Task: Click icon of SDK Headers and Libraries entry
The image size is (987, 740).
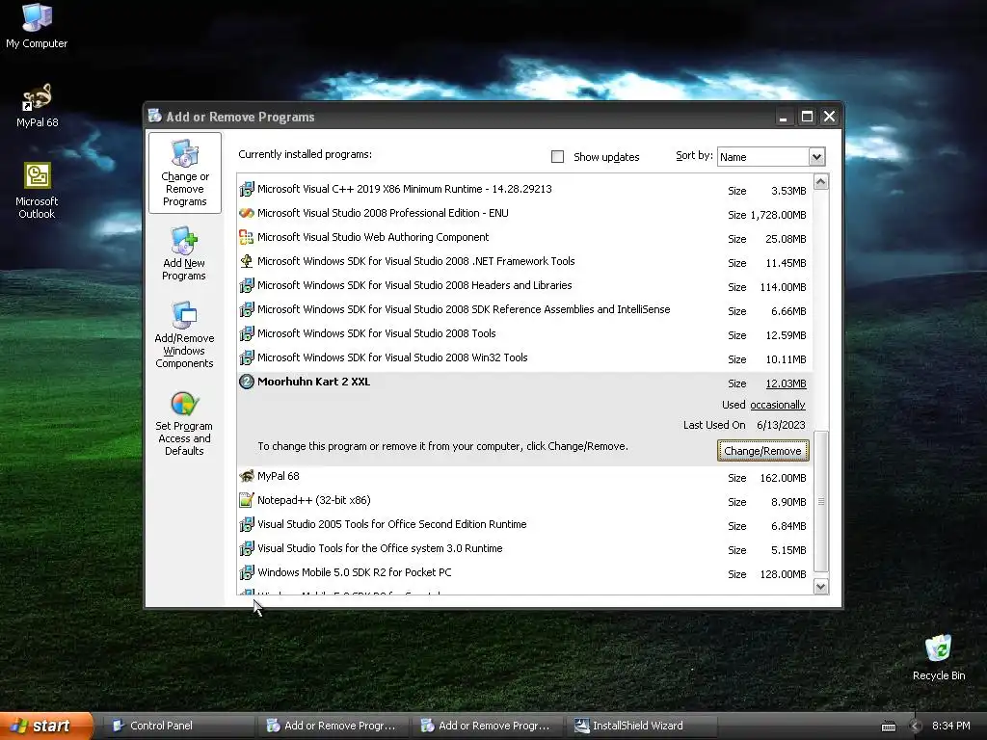Action: coord(247,285)
